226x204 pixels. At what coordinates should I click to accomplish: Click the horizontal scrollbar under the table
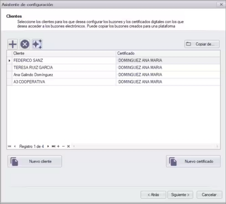[x=146, y=146]
